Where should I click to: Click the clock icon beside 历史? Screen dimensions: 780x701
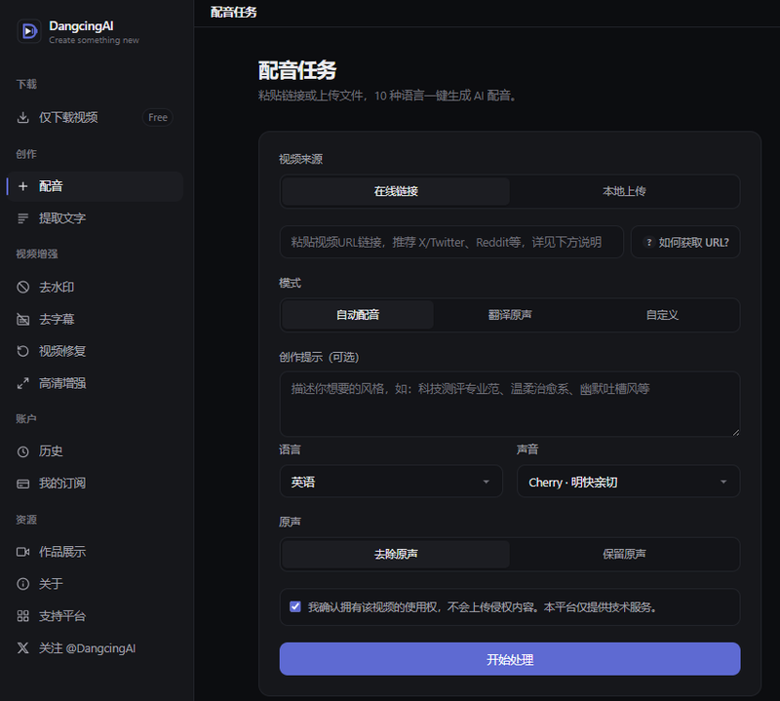(22, 451)
